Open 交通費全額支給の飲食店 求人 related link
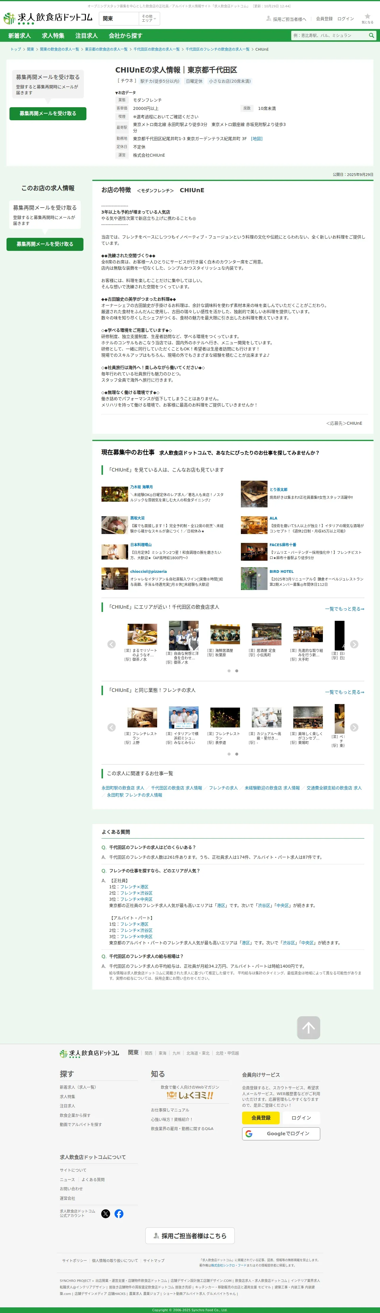 click(x=334, y=788)
